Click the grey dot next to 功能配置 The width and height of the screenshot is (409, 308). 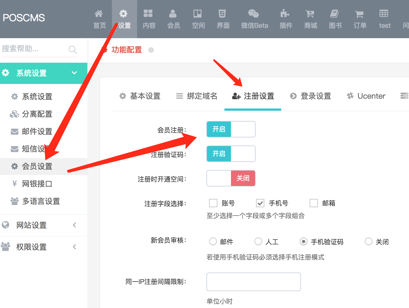(x=151, y=50)
